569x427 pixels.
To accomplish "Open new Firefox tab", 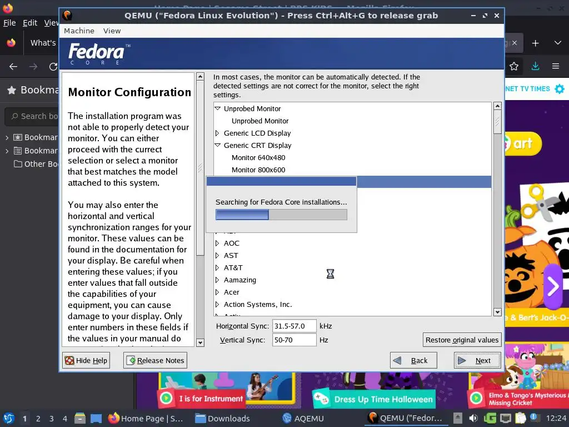I will [535, 43].
